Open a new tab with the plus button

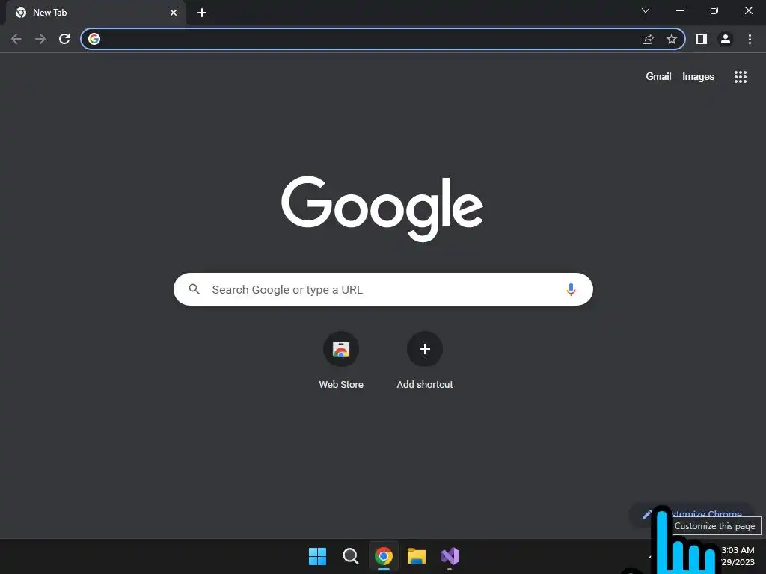(x=202, y=13)
